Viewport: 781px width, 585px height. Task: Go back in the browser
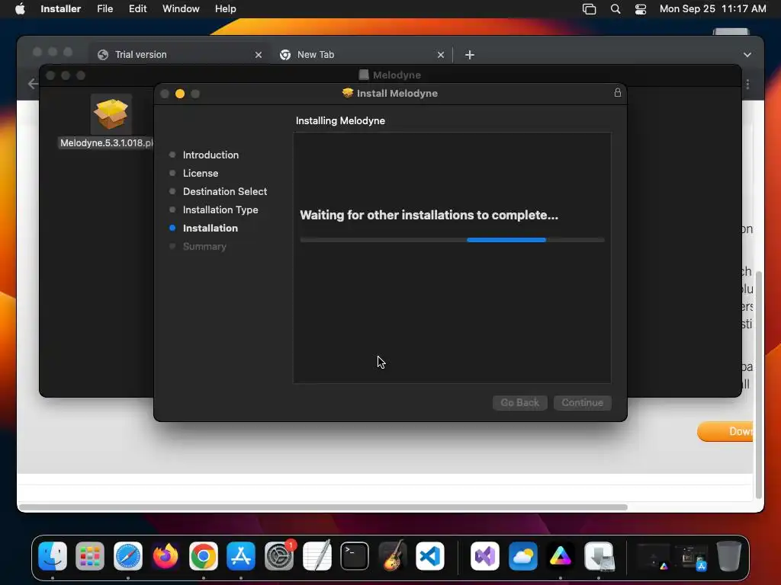click(x=32, y=84)
